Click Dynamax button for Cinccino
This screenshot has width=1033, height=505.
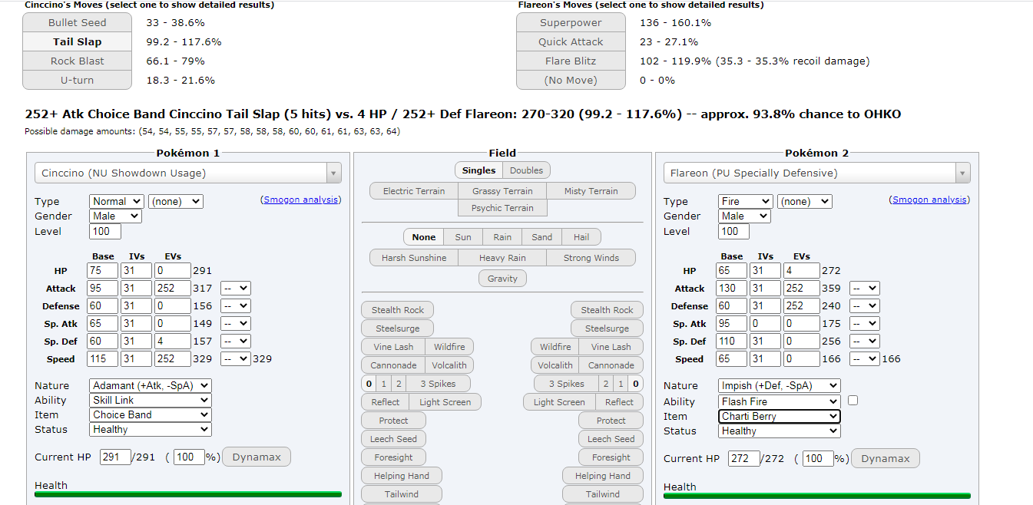[x=257, y=457]
